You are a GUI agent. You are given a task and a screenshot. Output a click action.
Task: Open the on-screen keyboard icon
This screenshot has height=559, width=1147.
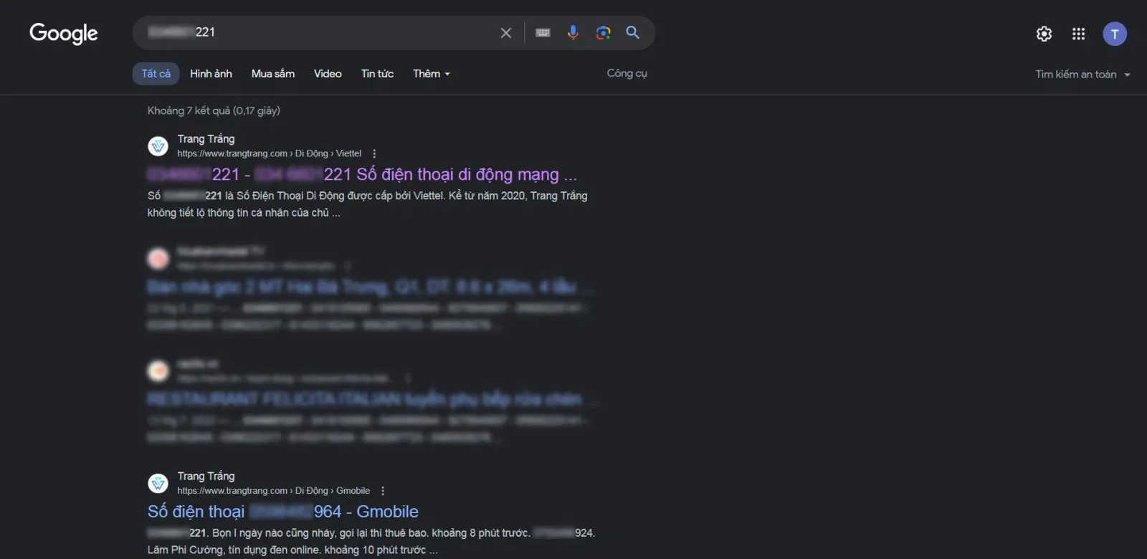click(x=543, y=33)
